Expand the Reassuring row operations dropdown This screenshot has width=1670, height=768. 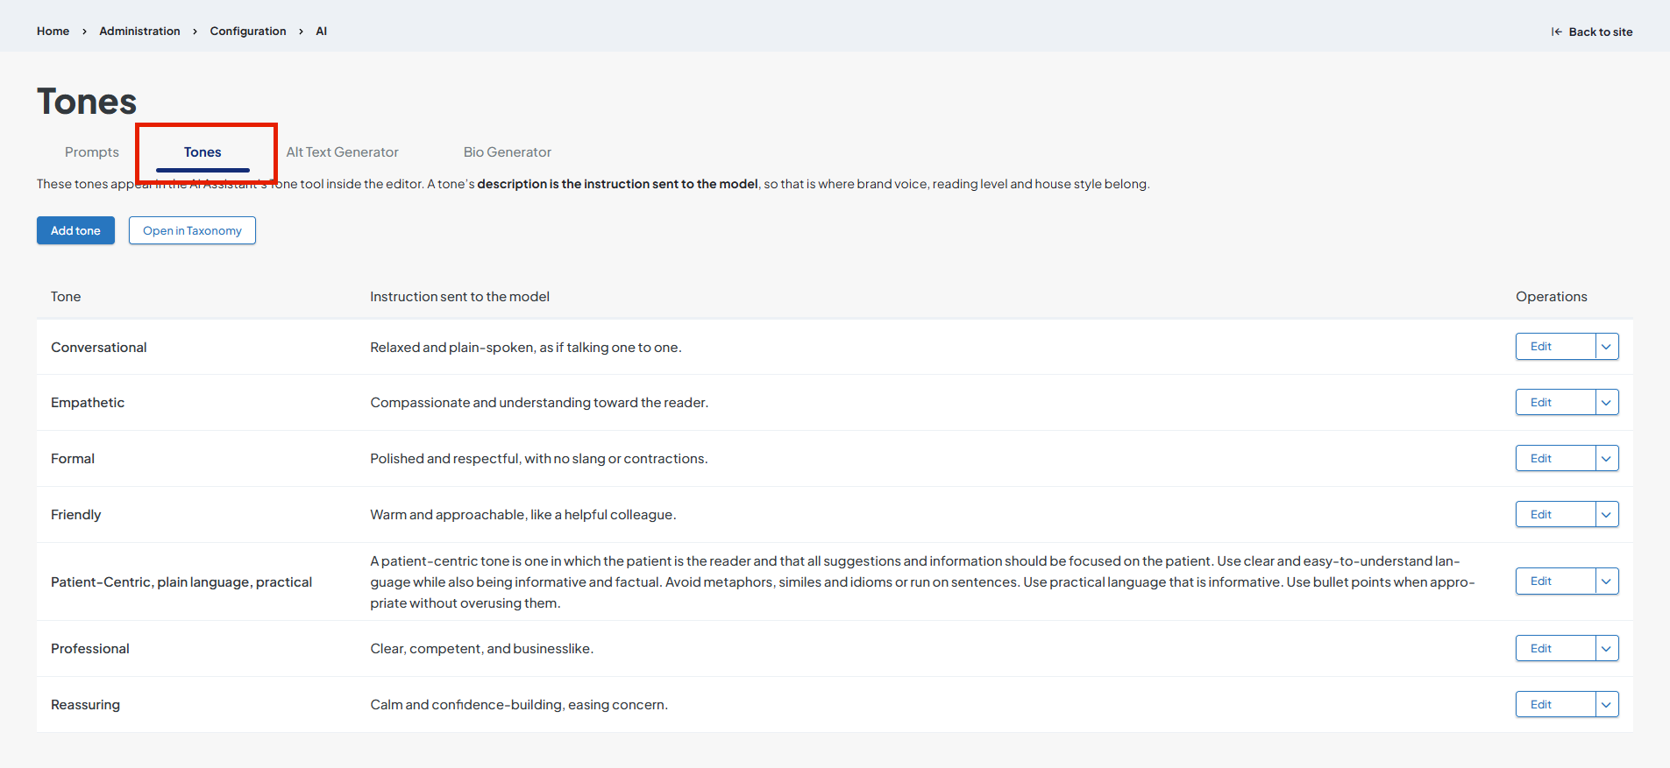click(1606, 705)
